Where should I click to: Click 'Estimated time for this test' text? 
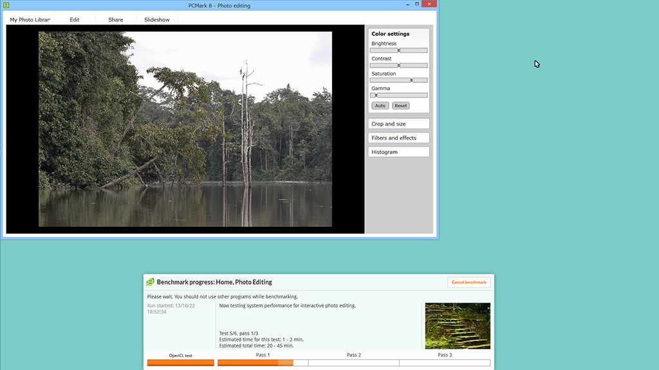pyautogui.click(x=261, y=339)
